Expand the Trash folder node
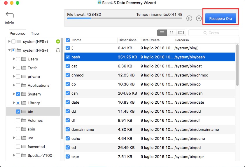The height and width of the screenshot is (167, 245). point(14,67)
